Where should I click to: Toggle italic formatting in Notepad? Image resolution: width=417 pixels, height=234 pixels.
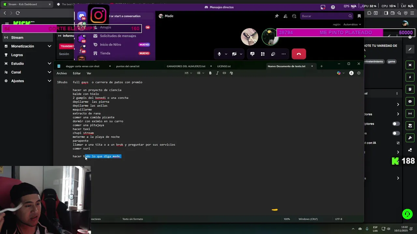click(217, 73)
